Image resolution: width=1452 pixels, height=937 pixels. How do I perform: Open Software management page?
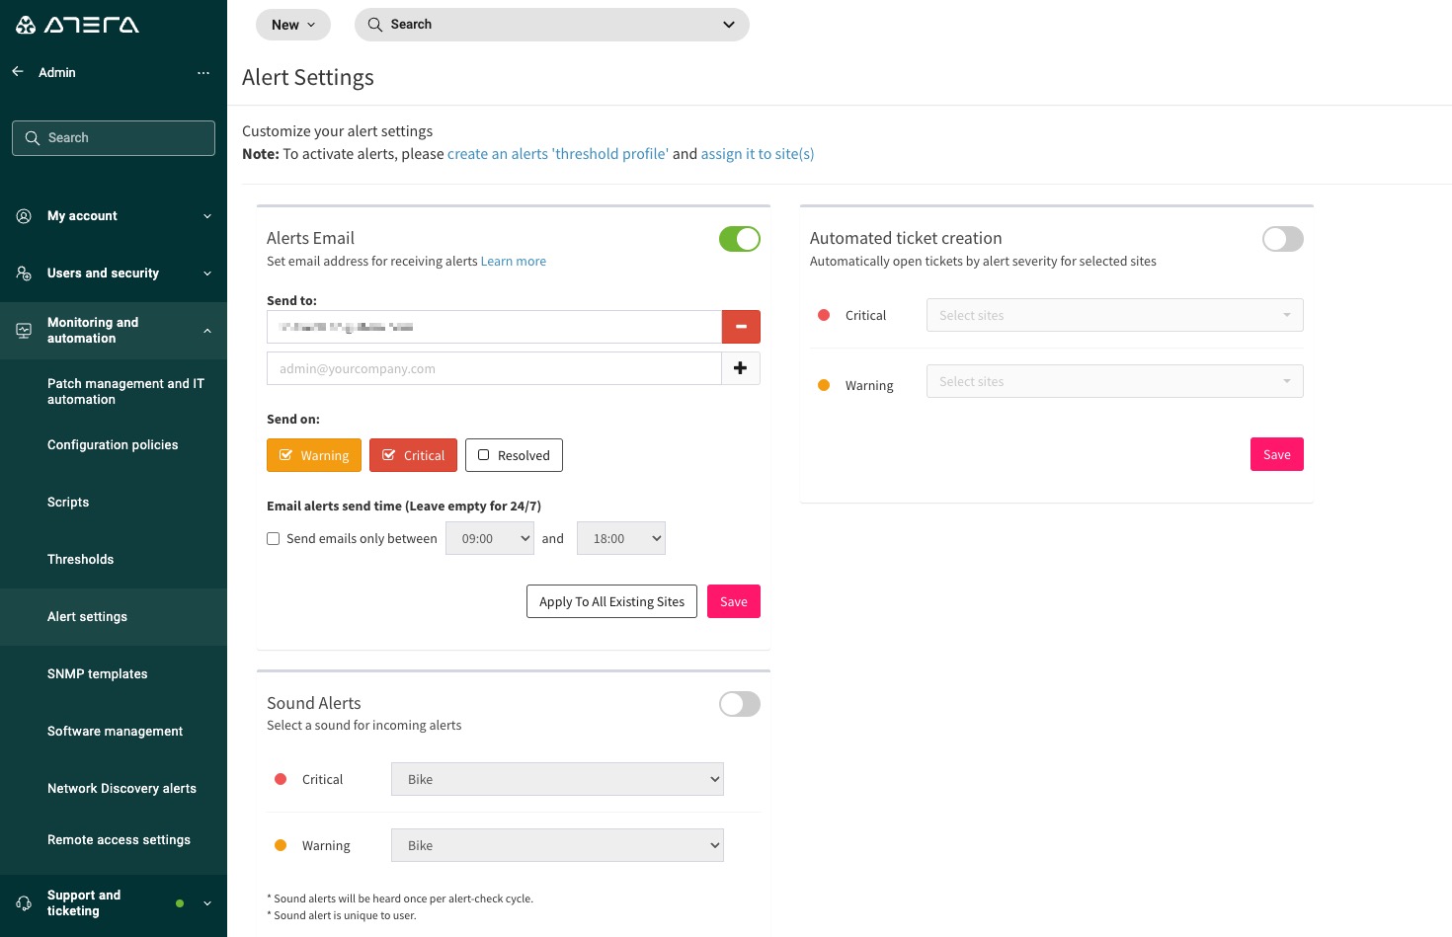click(114, 732)
